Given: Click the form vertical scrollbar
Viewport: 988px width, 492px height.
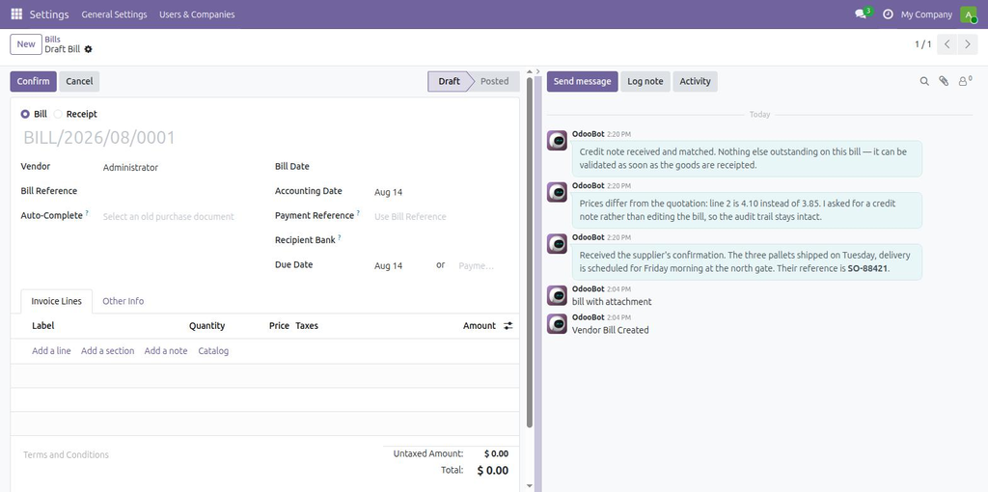Looking at the screenshot, I should pyautogui.click(x=530, y=252).
